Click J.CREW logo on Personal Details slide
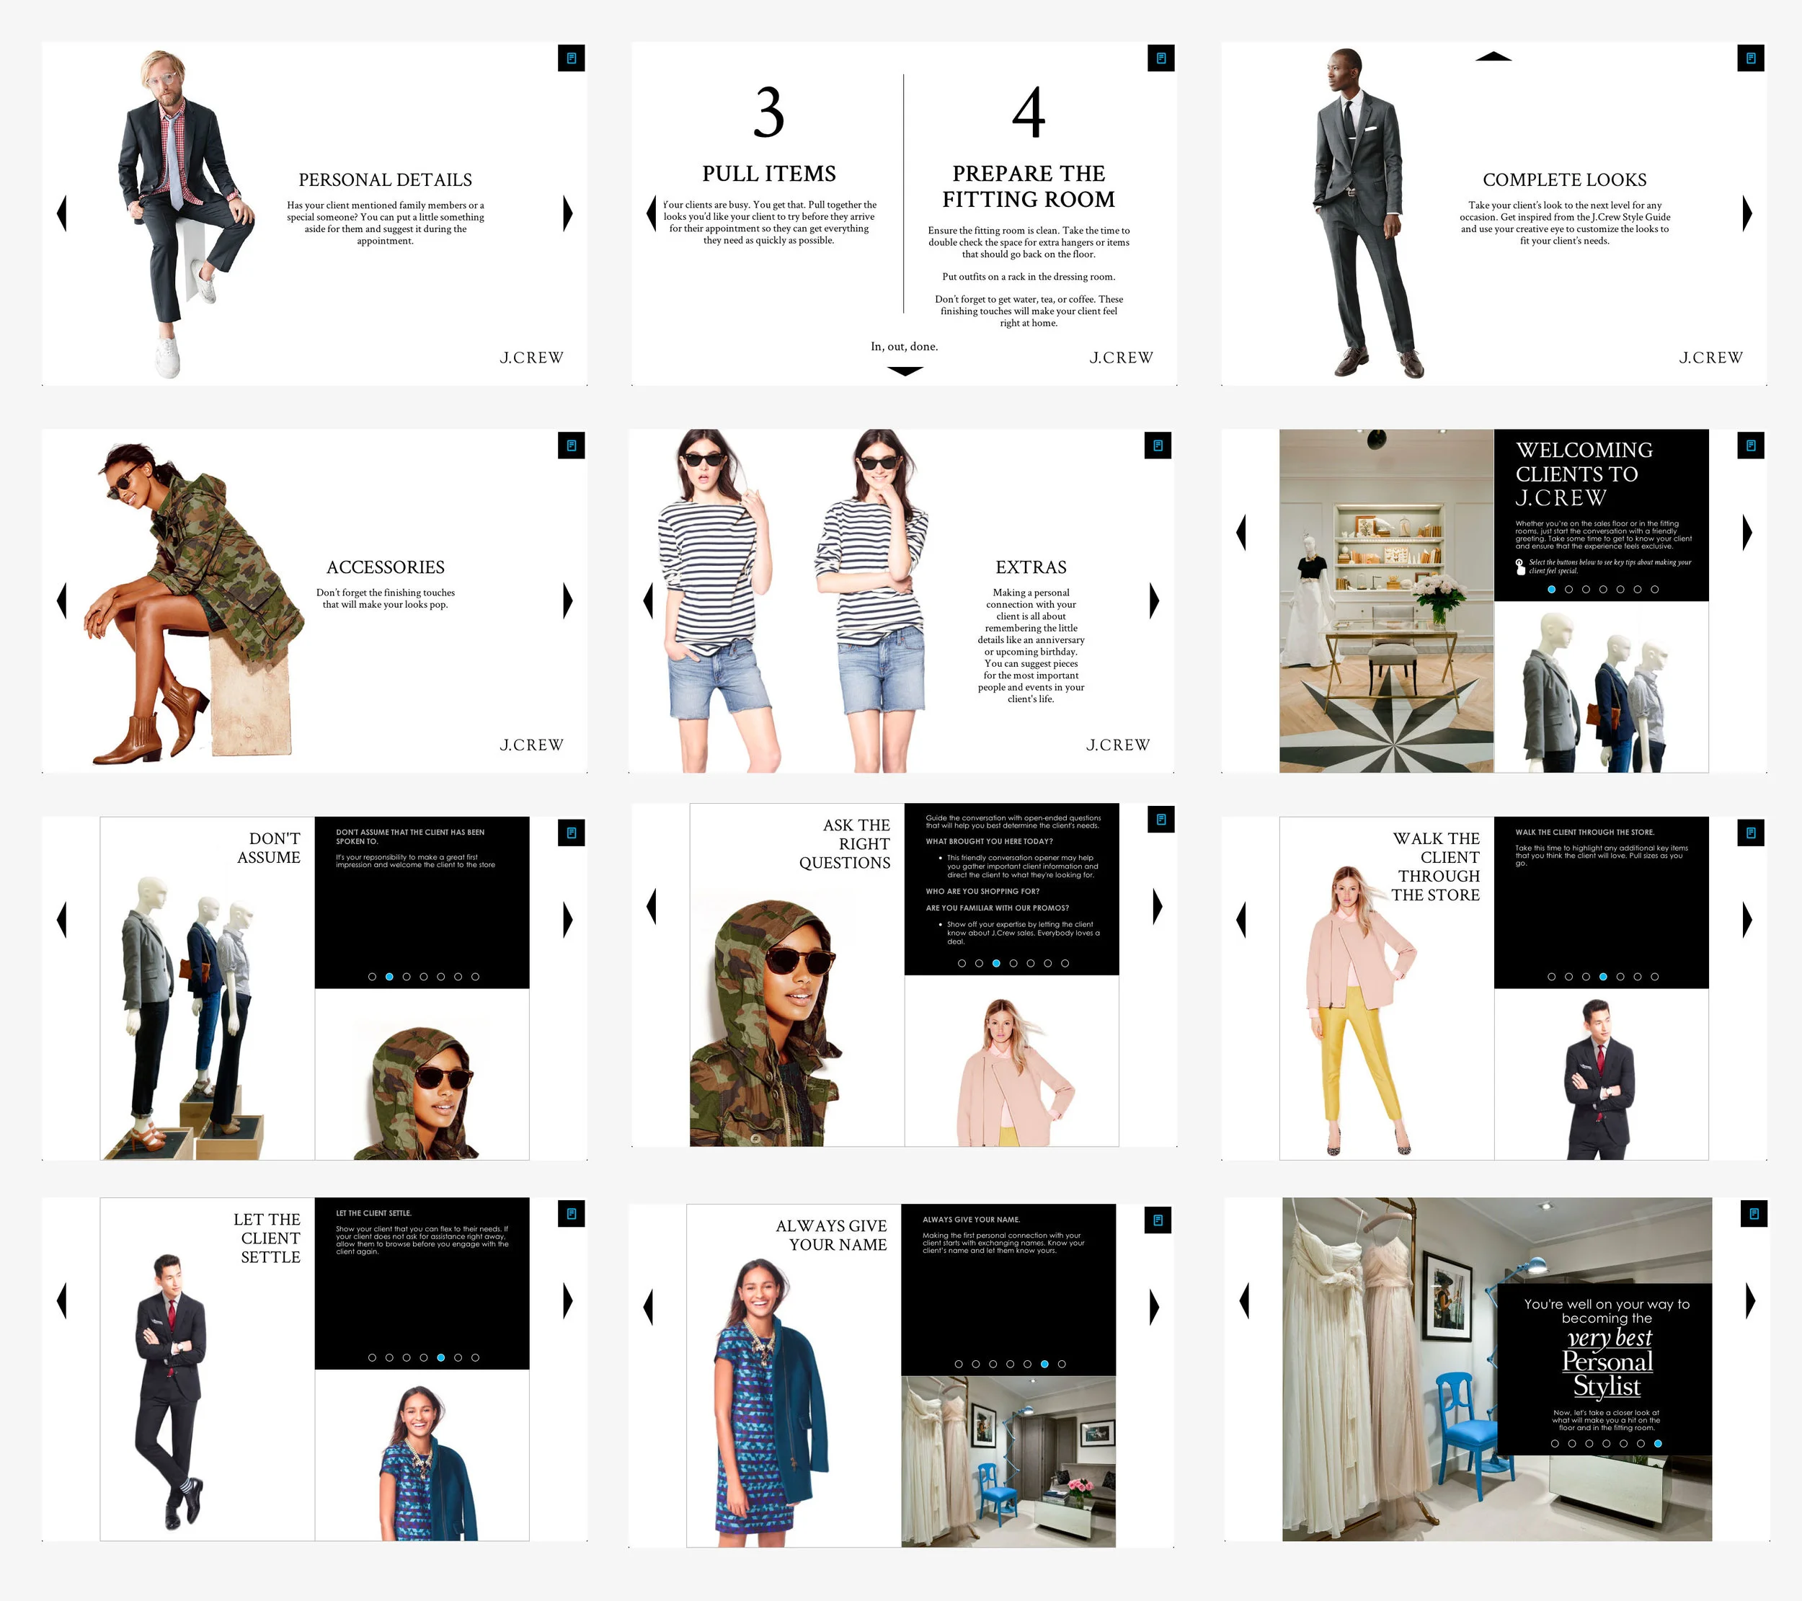 pos(532,357)
